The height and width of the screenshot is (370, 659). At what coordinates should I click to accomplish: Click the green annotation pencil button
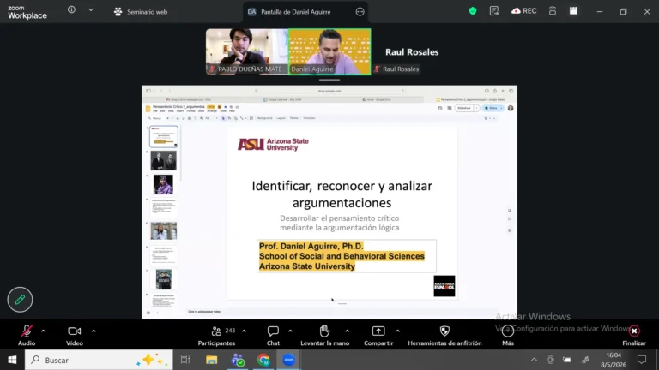pyautogui.click(x=20, y=300)
